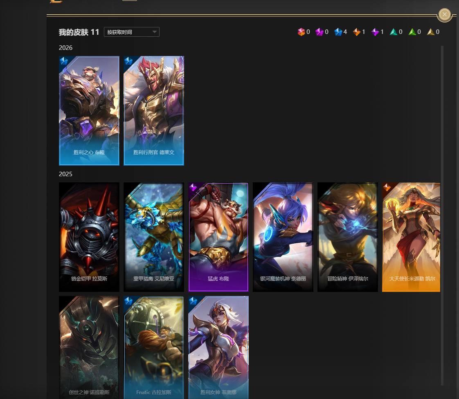Click orange rarity gem on 大天使长米迦勒 凯尔 card
Viewport: 459px width, 399px height.
(387, 187)
